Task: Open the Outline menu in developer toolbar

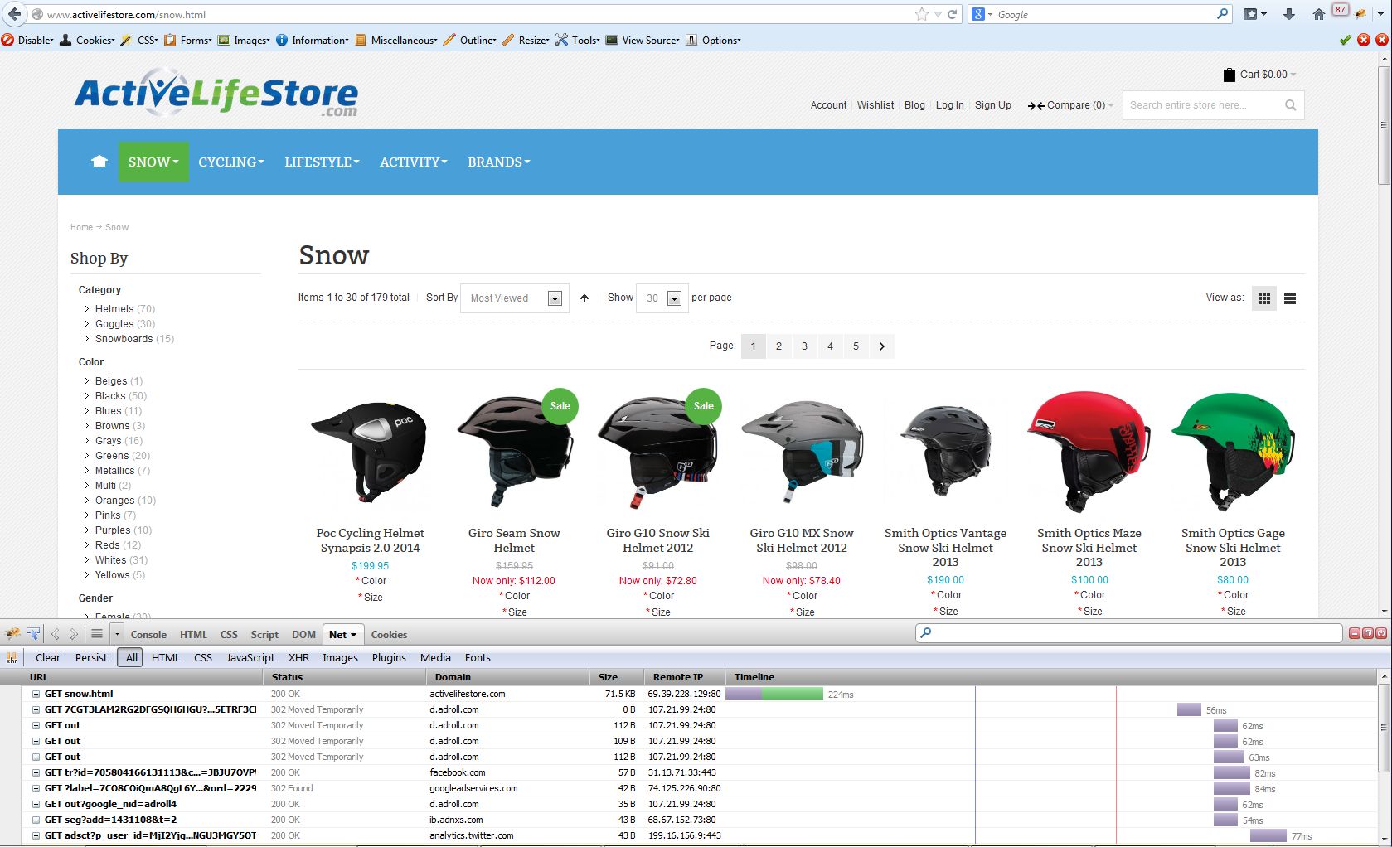Action: [x=470, y=40]
